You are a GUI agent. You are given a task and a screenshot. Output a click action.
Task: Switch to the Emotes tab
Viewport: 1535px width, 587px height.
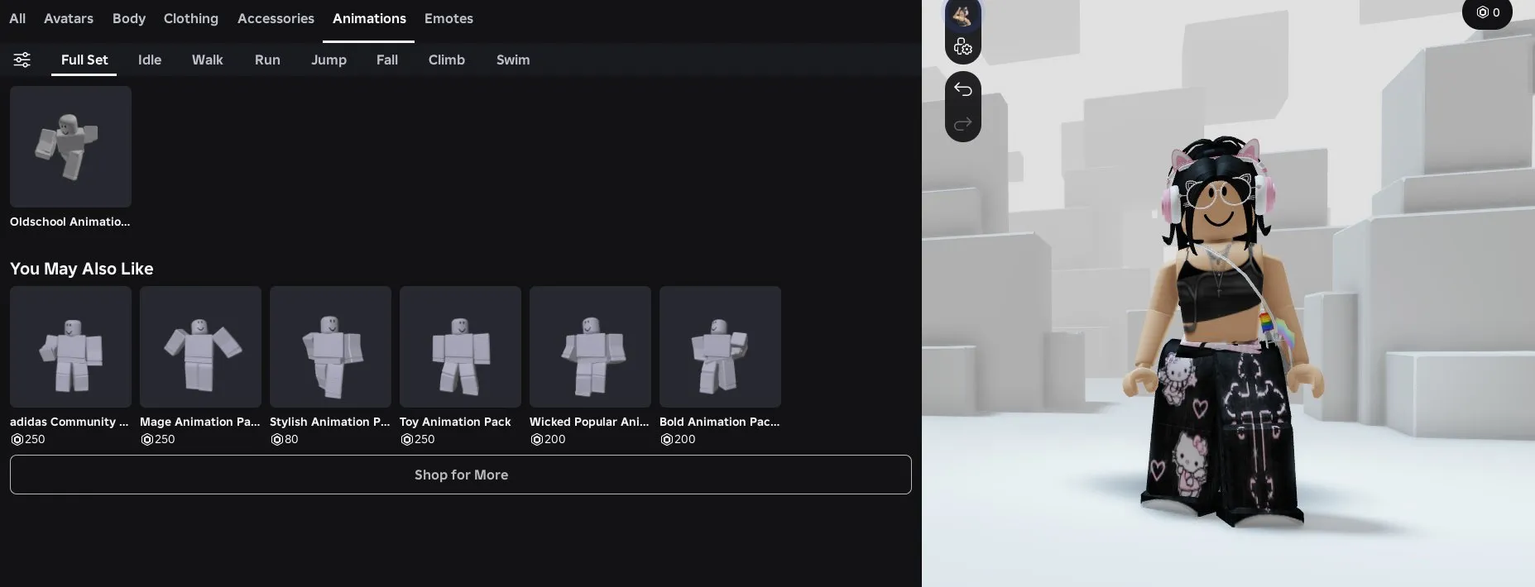[449, 18]
